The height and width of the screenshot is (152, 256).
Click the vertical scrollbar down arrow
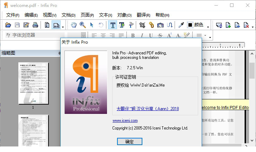pyautogui.click(x=252, y=141)
